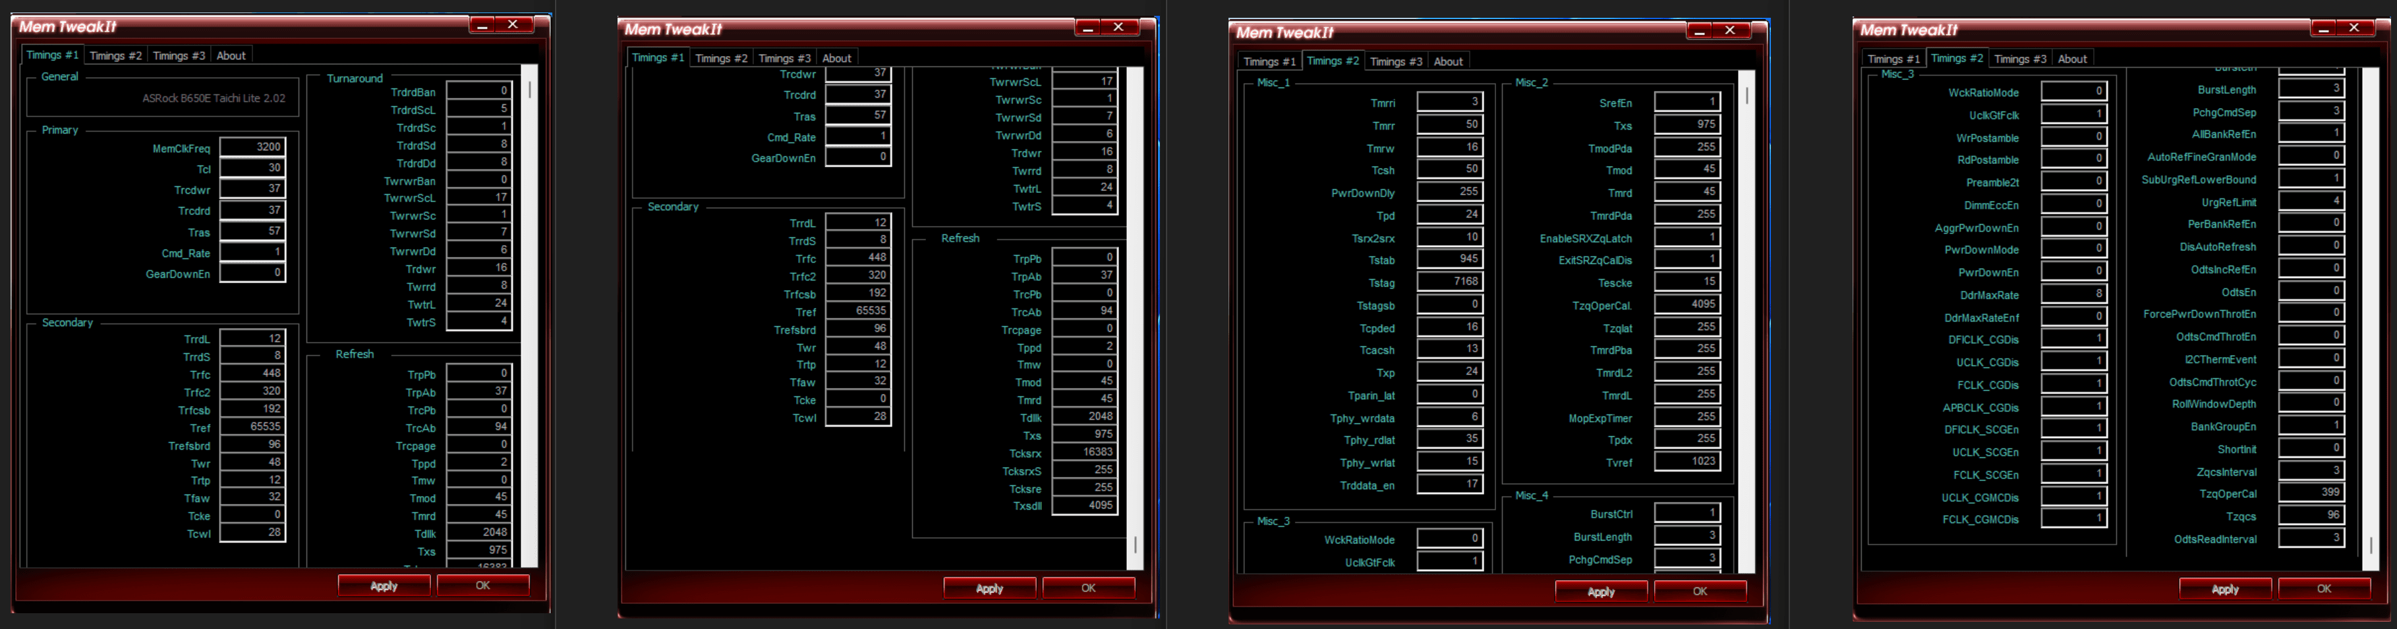Click the vertical scrollbar in leftmost window
The image size is (2397, 629).
(529, 316)
